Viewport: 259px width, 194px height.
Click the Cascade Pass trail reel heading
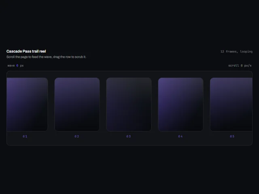tap(26, 51)
